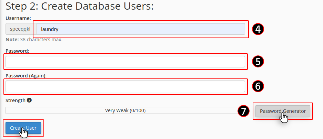Click the Password (Again) label
323x139 pixels.
[x=26, y=76]
